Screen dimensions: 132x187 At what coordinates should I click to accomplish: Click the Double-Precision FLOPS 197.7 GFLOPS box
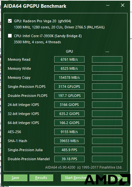tap(69, 96)
